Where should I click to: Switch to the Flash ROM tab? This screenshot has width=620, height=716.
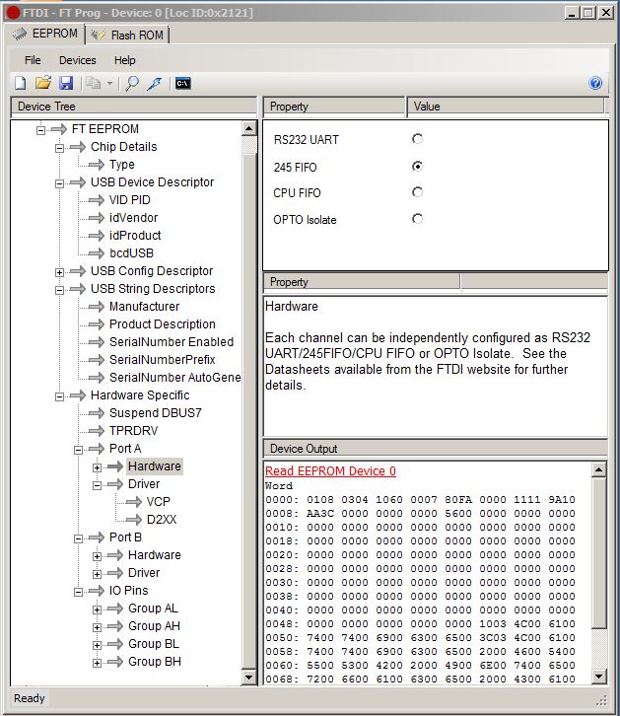(x=128, y=35)
